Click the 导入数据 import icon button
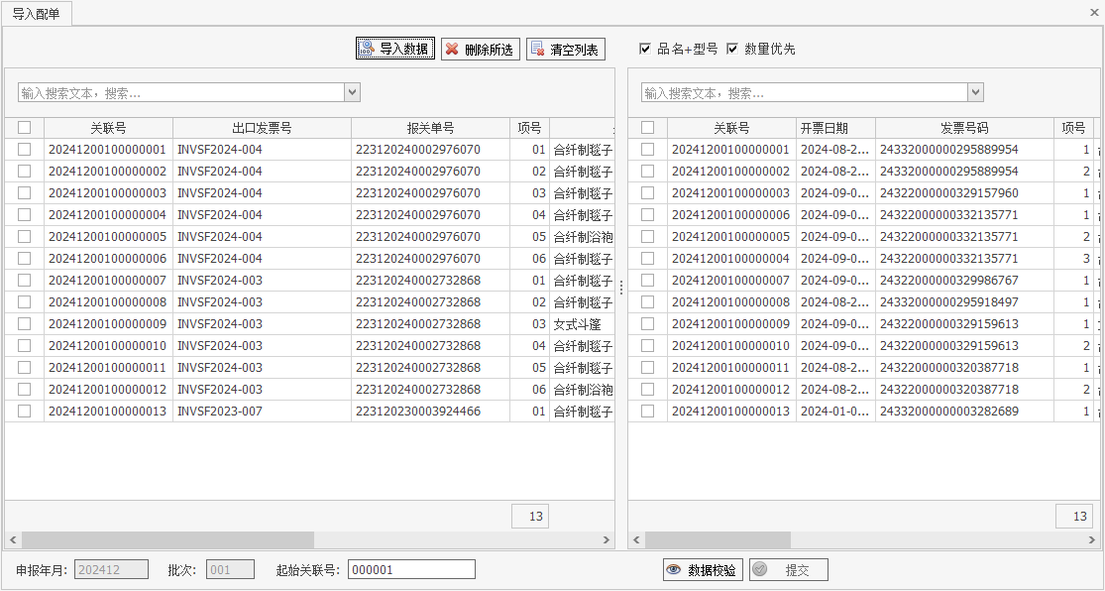 tap(367, 49)
